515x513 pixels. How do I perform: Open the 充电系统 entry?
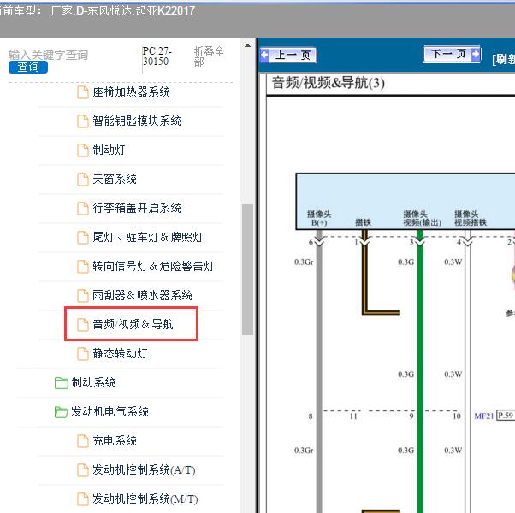[x=115, y=441]
